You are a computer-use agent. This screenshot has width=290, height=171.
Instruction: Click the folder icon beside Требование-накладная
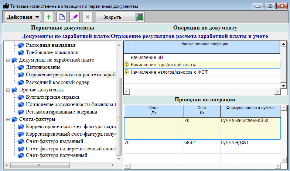point(21,53)
